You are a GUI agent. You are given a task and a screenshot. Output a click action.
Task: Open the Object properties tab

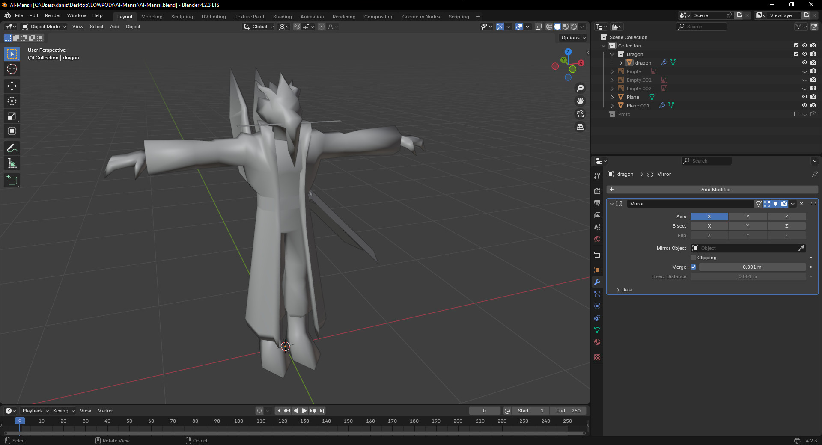pyautogui.click(x=597, y=270)
